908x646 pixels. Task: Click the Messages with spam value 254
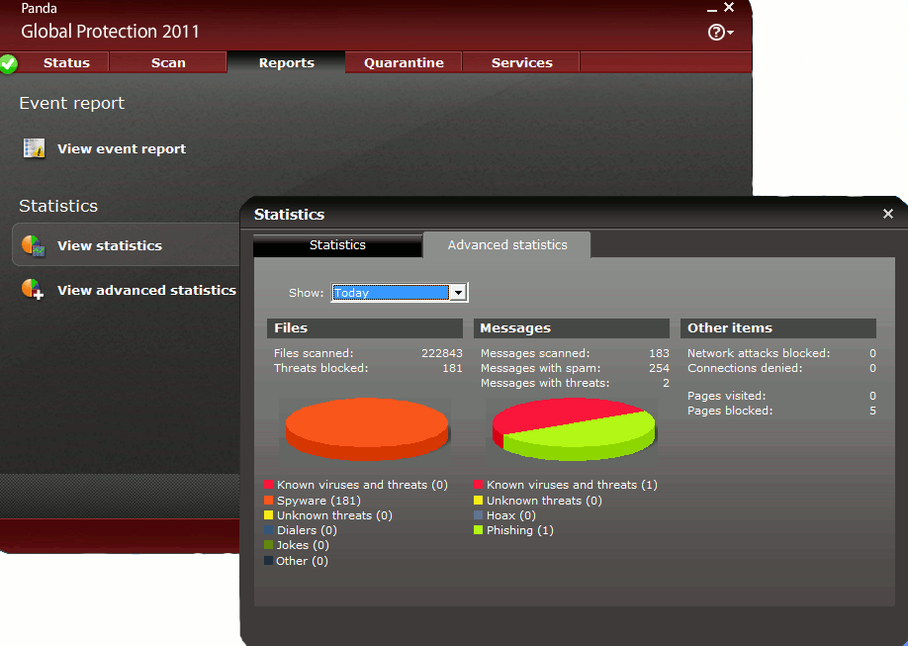[x=659, y=368]
